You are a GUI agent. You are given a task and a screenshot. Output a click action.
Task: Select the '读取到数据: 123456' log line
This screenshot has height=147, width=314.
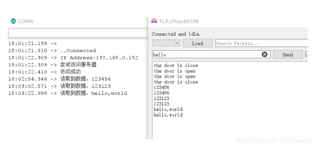[59, 79]
